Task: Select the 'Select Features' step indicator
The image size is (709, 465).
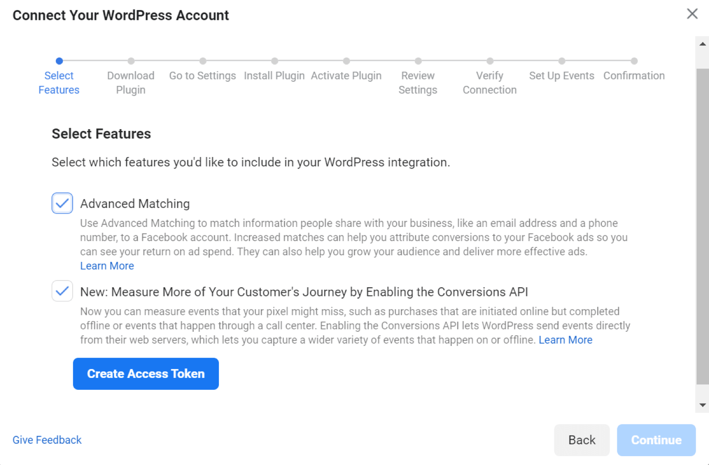Action: pyautogui.click(x=59, y=61)
